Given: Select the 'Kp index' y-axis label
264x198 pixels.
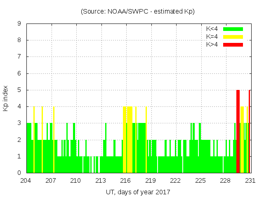Looking at the screenshot, I should pyautogui.click(x=6, y=98).
